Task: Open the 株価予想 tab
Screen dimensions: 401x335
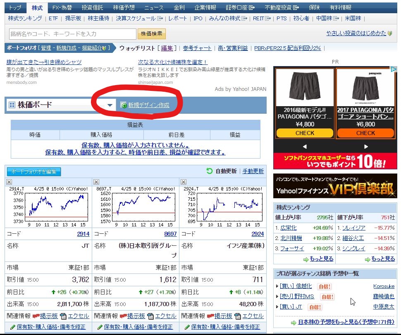Action: point(124,8)
